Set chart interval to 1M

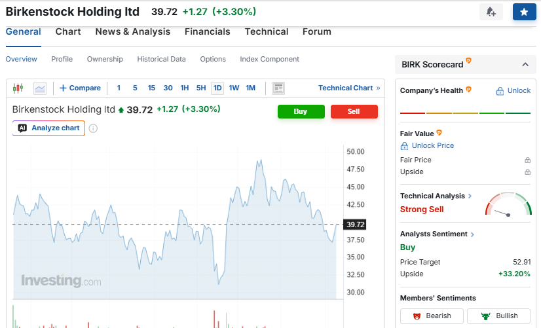250,88
